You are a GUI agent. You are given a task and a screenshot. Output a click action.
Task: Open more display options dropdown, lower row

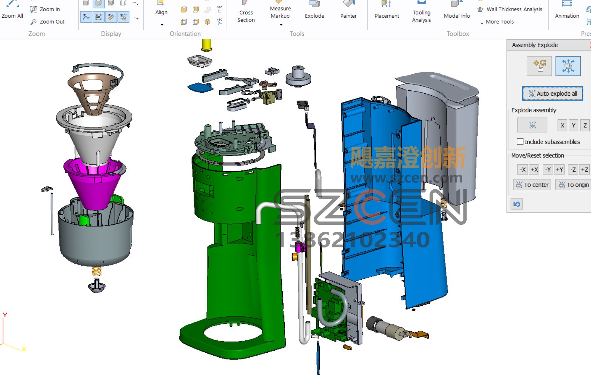point(136,18)
